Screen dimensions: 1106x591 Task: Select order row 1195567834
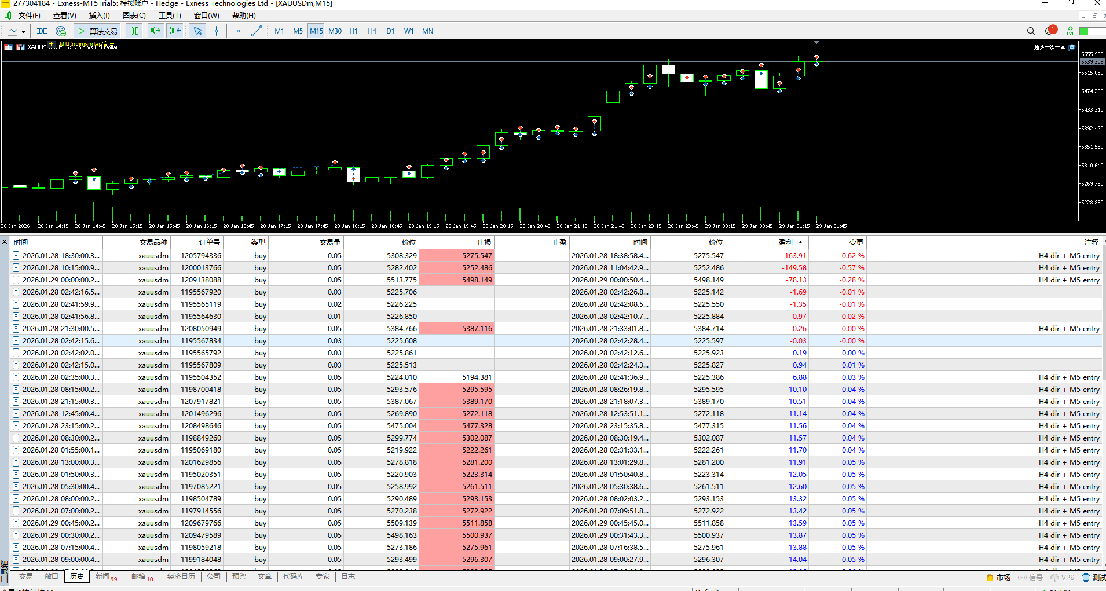point(556,341)
